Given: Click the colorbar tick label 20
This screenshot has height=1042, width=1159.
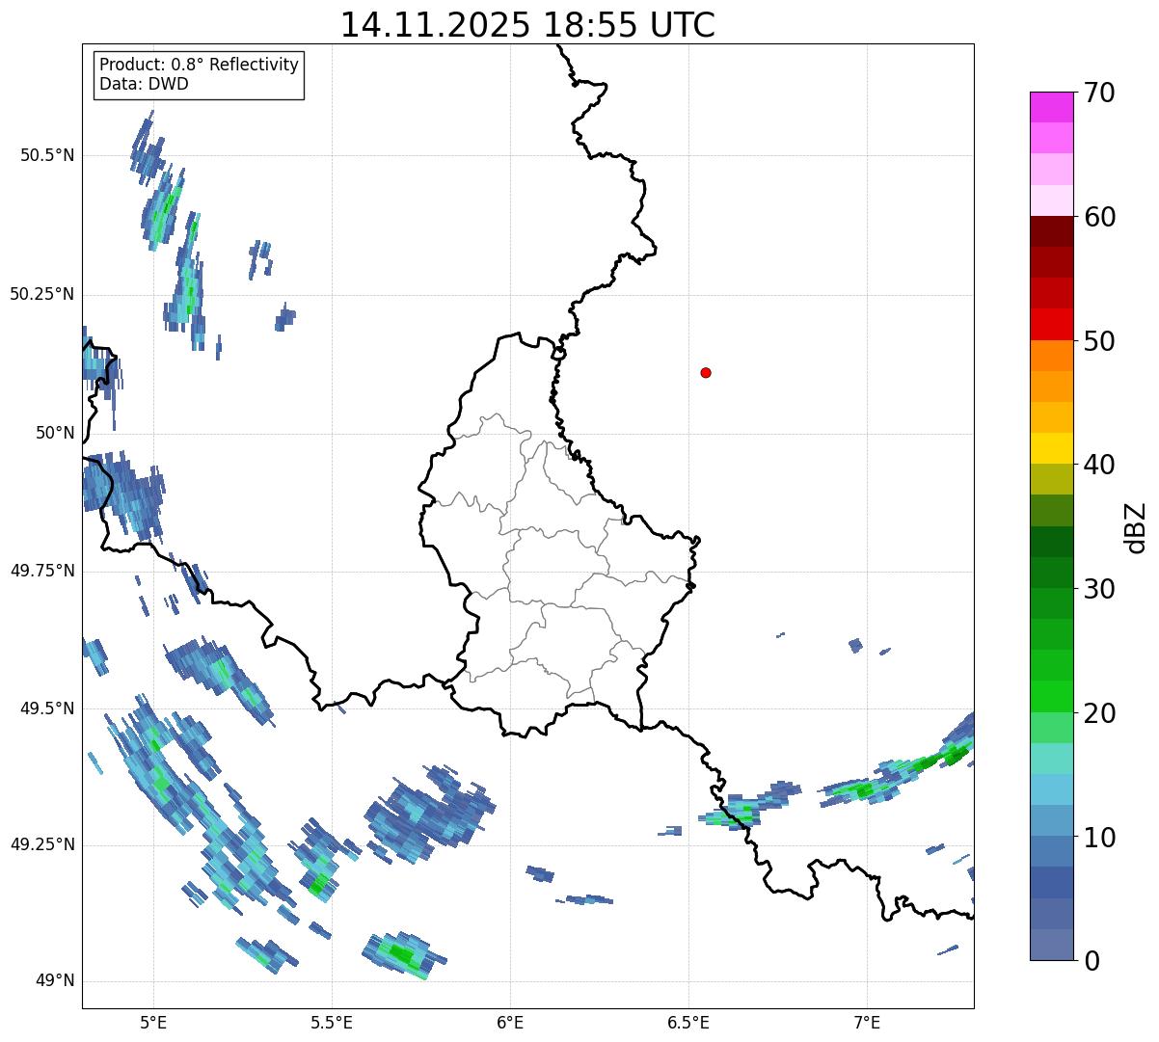Looking at the screenshot, I should coord(1099,713).
